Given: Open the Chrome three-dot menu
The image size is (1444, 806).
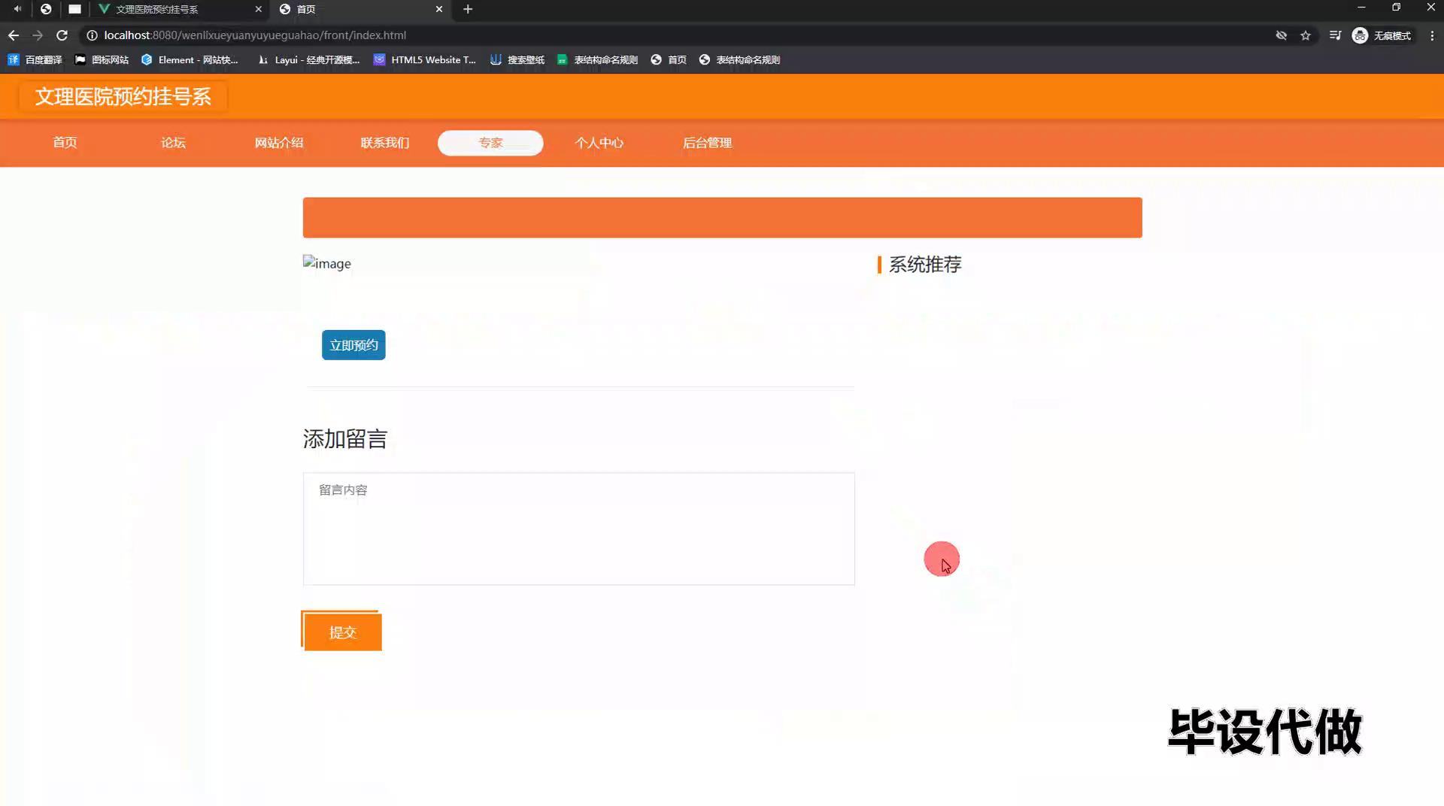Looking at the screenshot, I should tap(1432, 35).
